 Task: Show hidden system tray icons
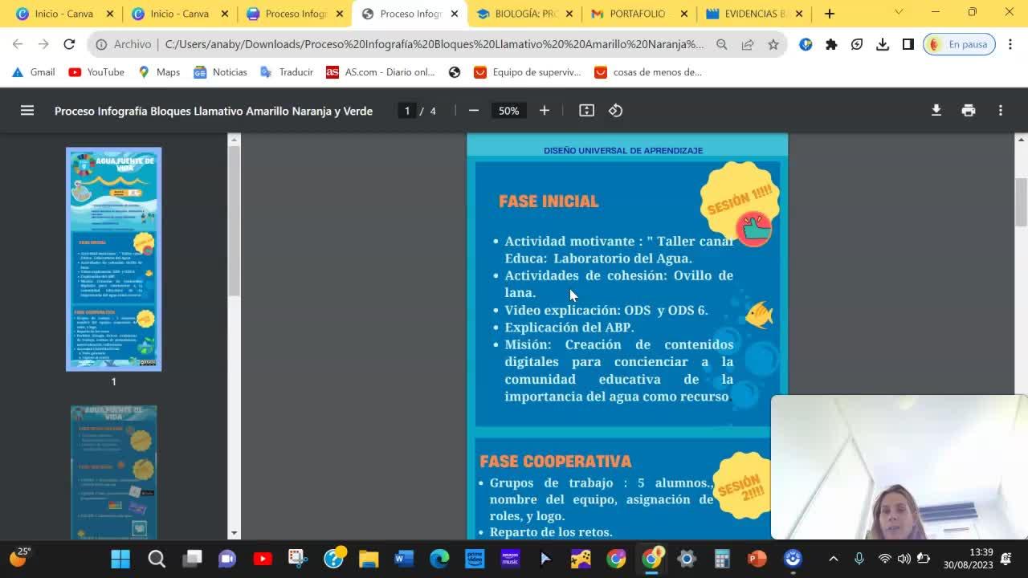pyautogui.click(x=834, y=559)
